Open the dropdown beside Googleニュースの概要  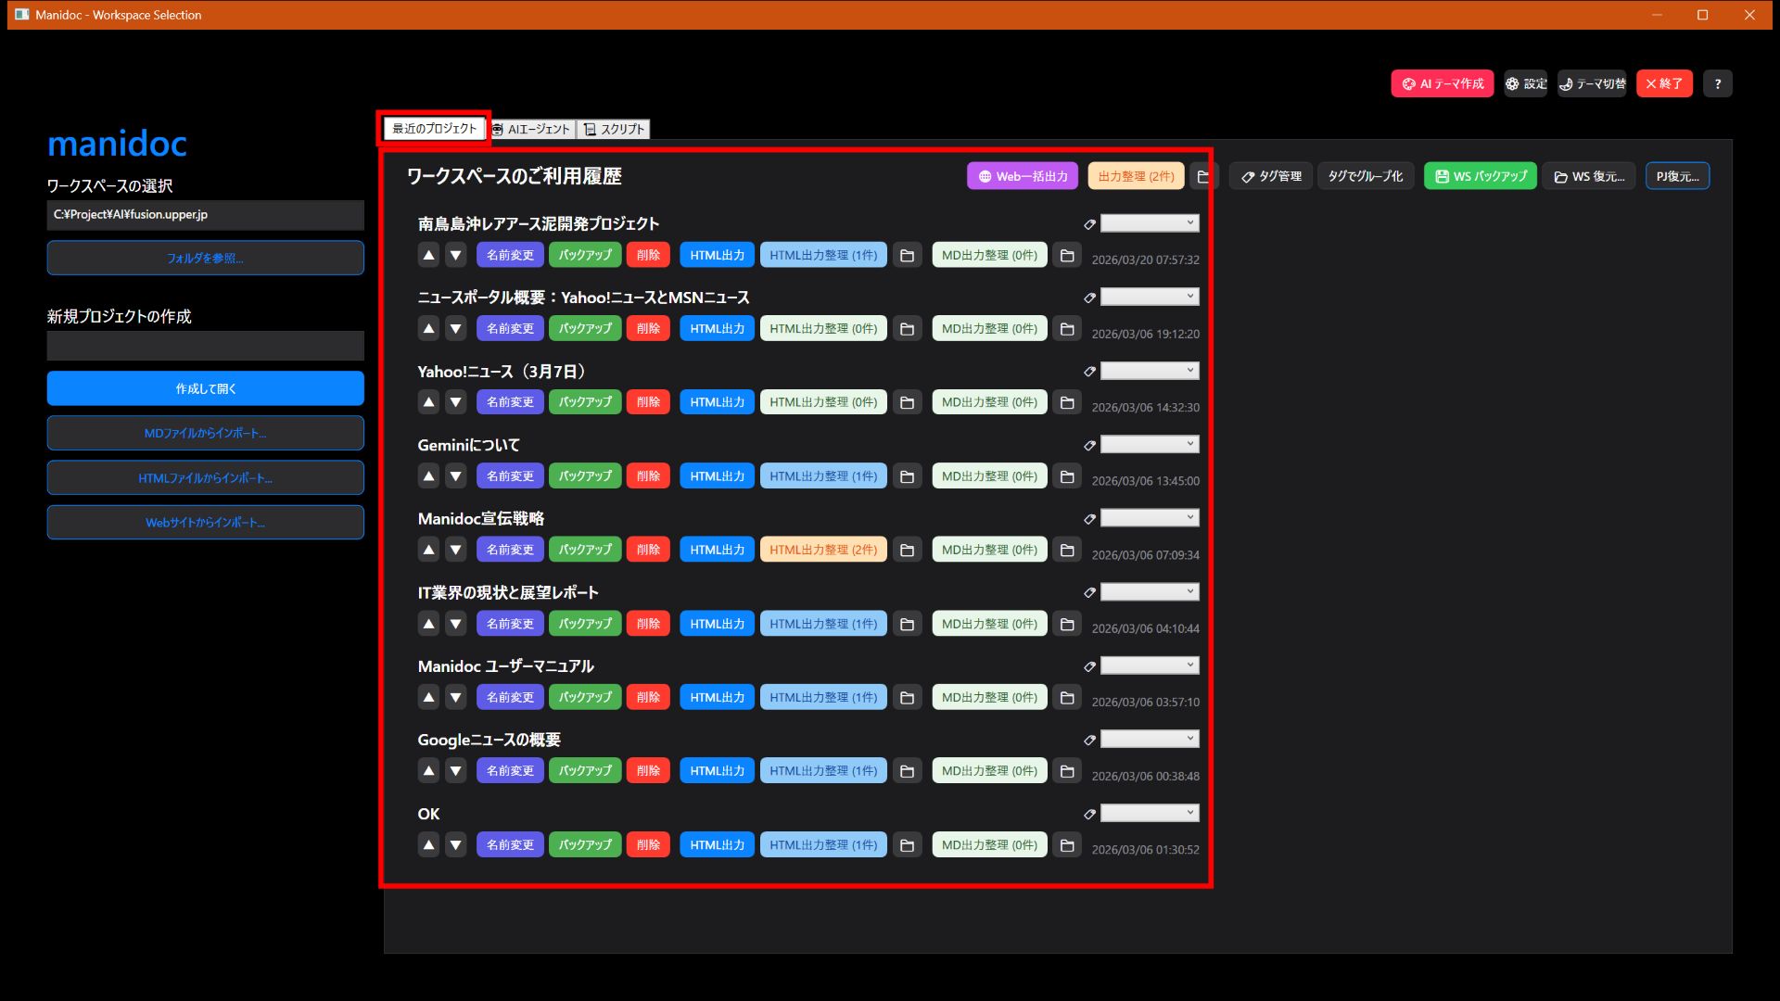(1149, 739)
